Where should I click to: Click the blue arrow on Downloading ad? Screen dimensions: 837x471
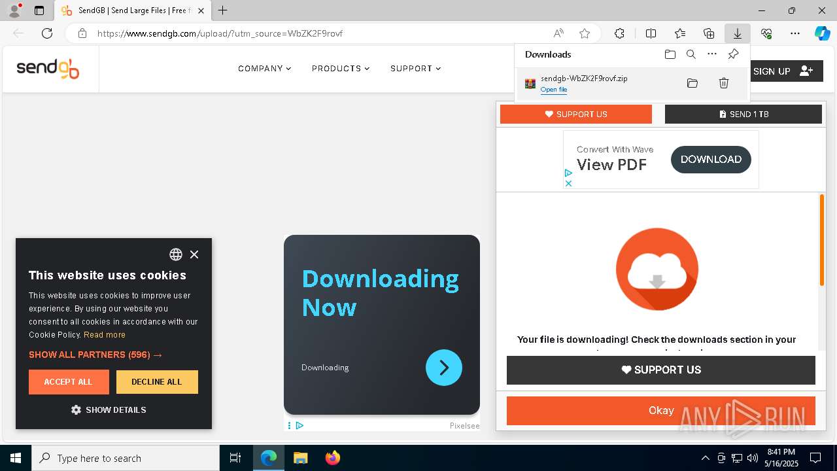444,368
